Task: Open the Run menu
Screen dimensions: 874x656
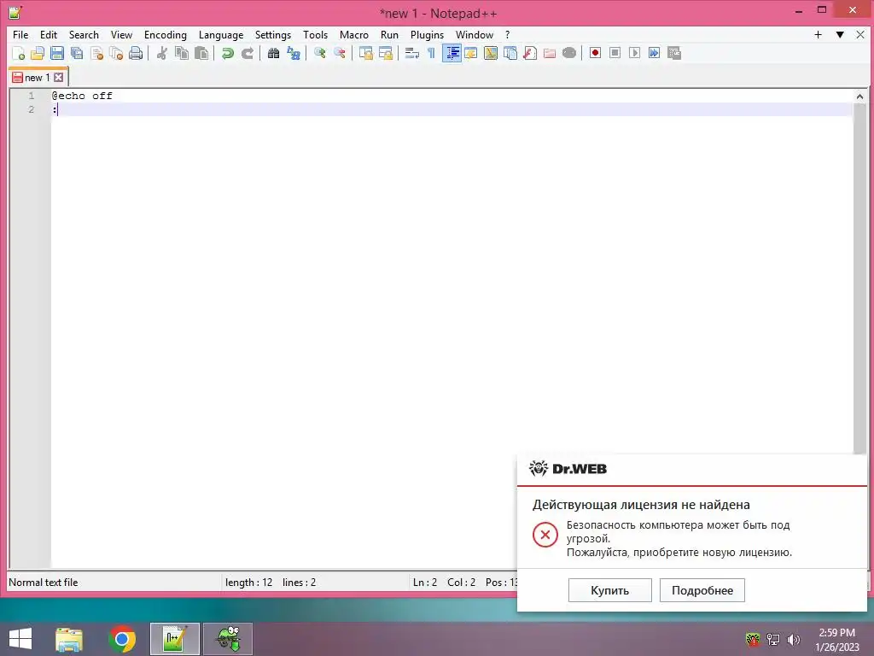Action: point(389,34)
